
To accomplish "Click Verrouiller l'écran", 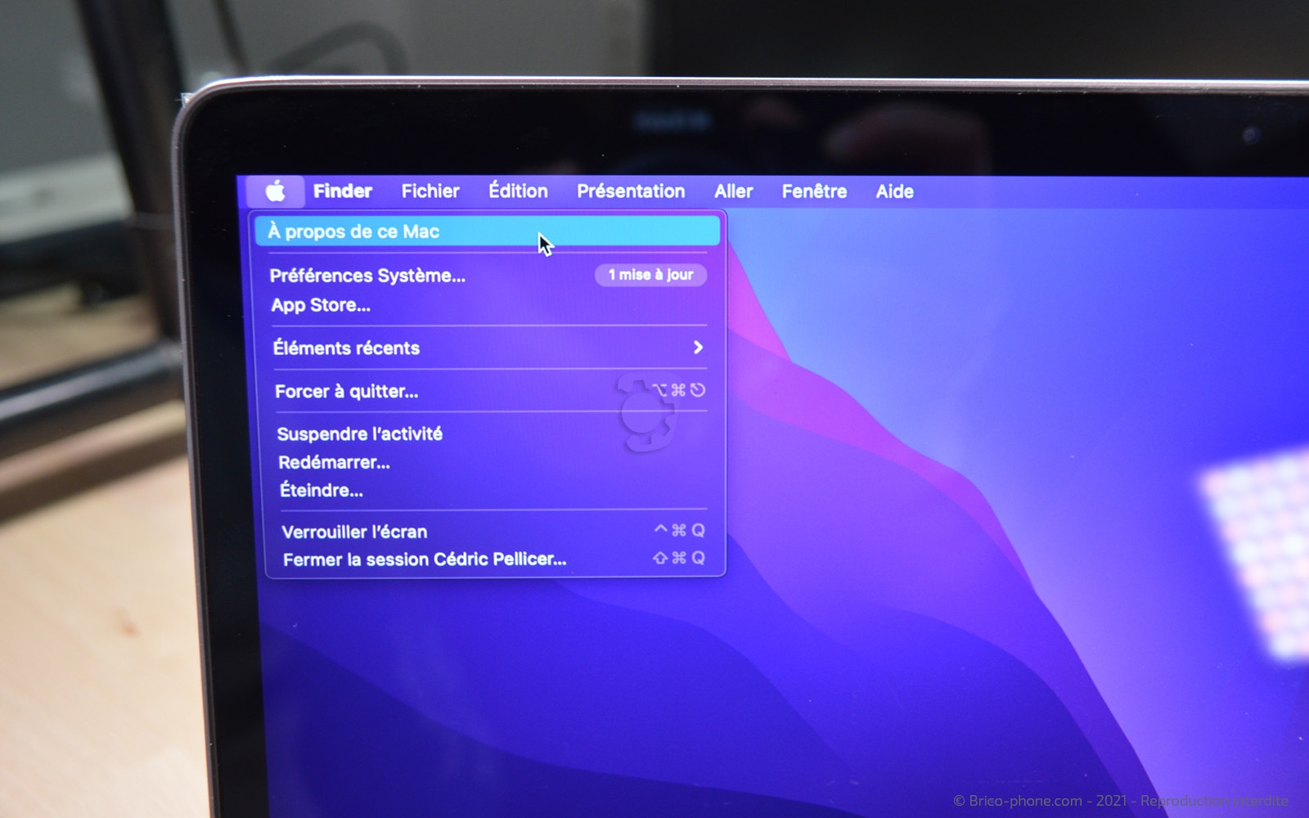I will (354, 532).
